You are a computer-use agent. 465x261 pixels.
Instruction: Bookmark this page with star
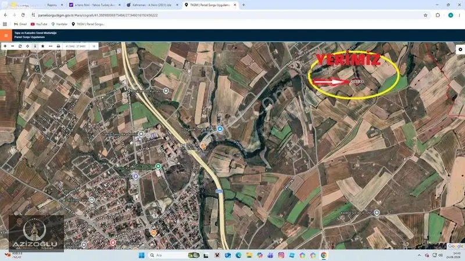[x=425, y=15]
